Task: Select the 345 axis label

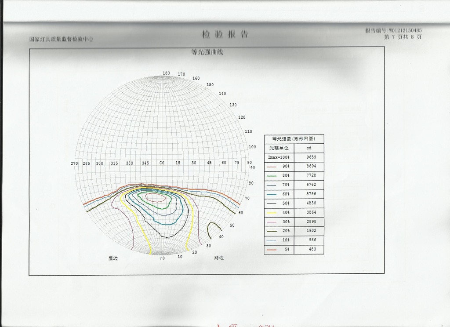Action: click(145, 163)
